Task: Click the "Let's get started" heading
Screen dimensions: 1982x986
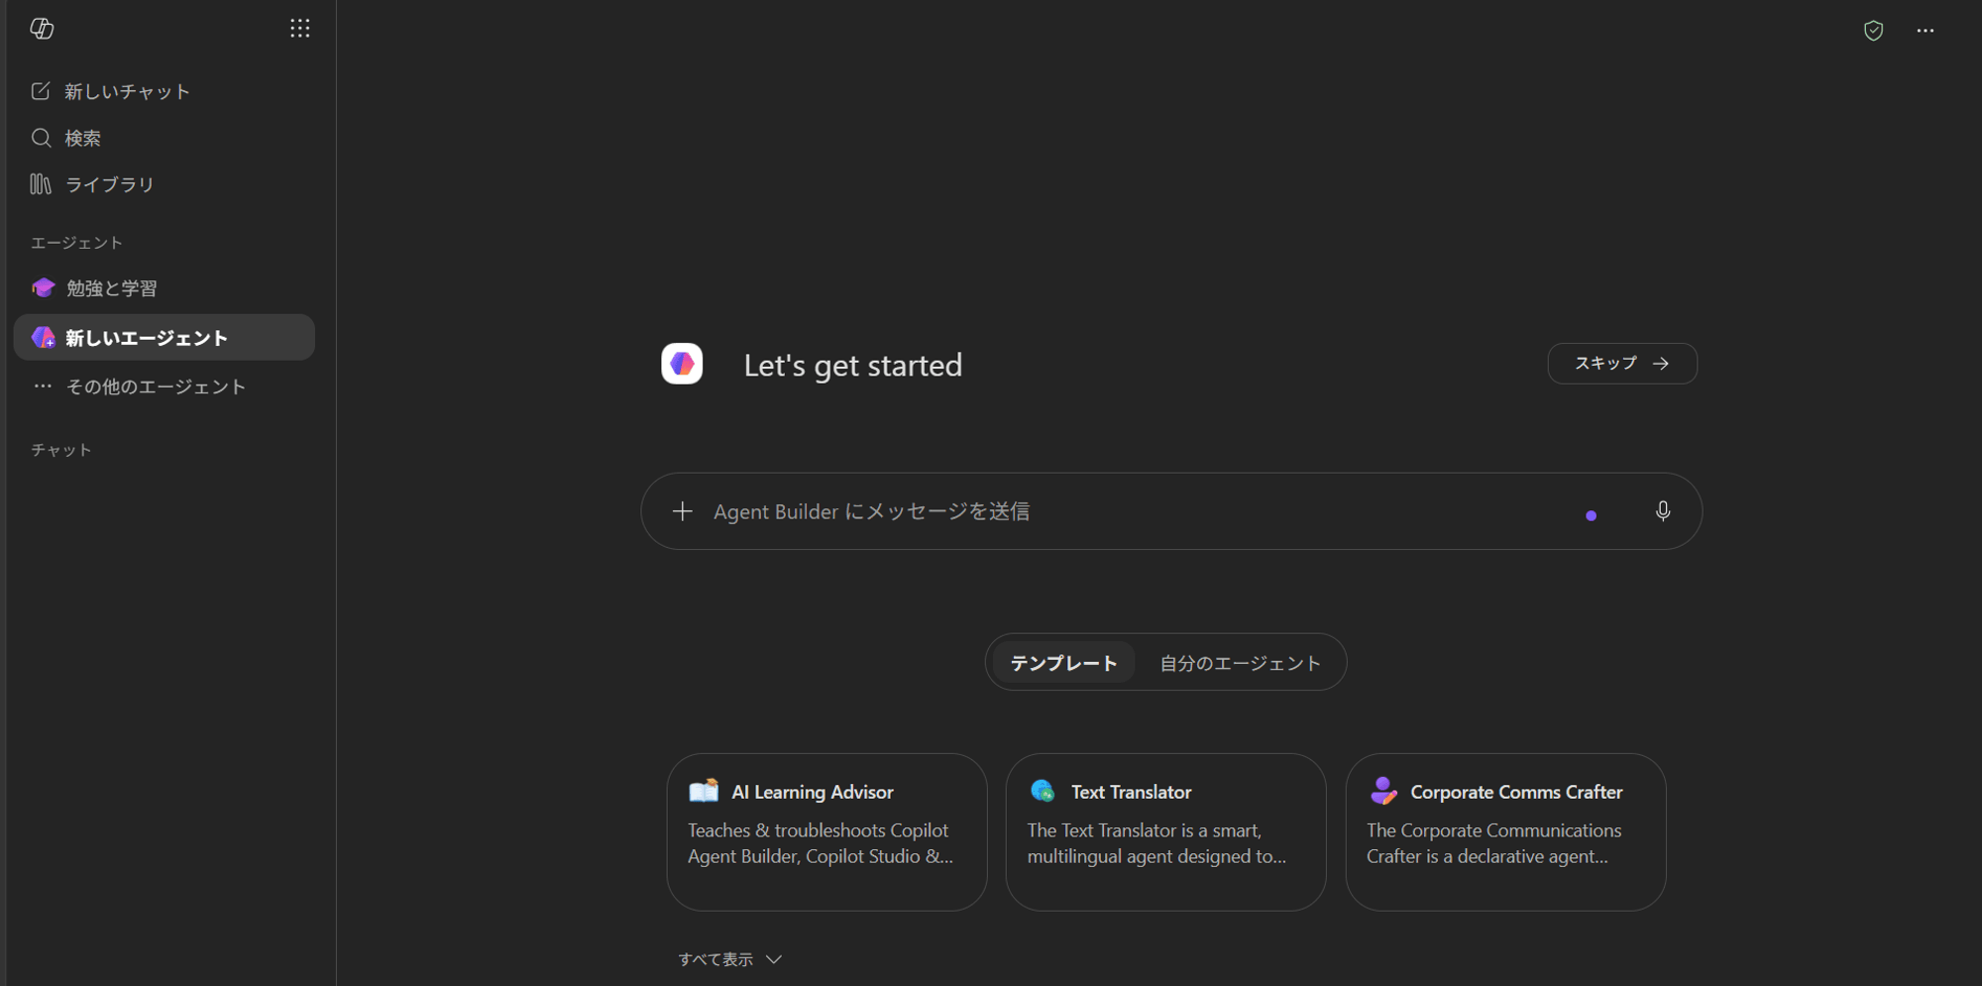Action: point(852,366)
